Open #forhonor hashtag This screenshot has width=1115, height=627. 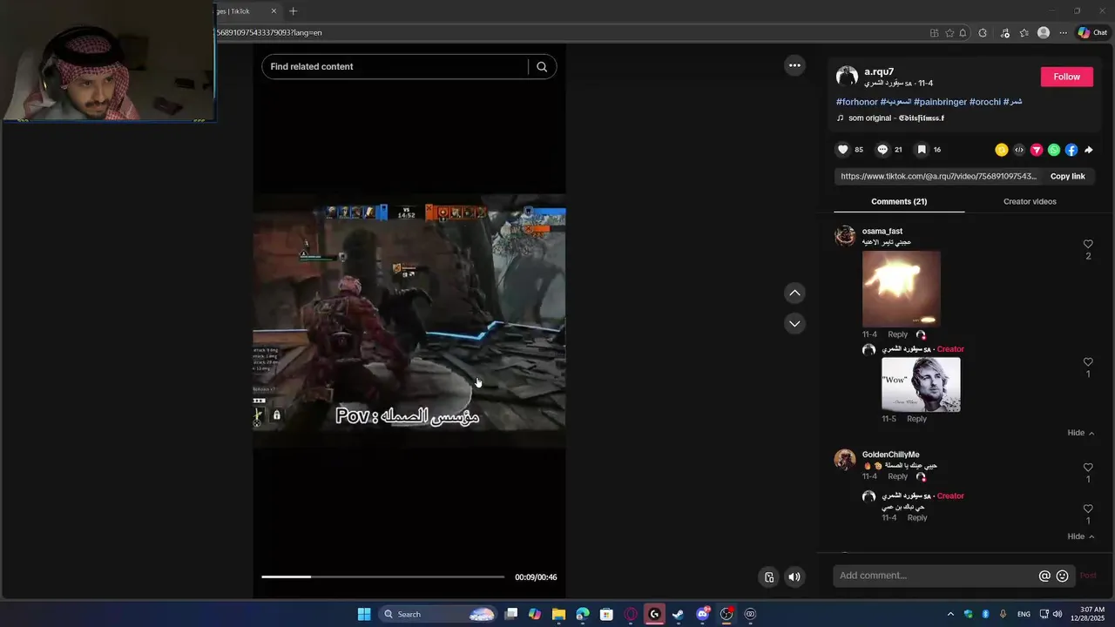[857, 102]
